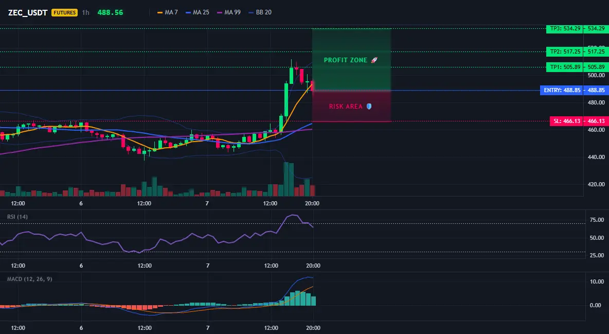Click the 6 date label on price time axis
609x334 pixels.
point(81,203)
